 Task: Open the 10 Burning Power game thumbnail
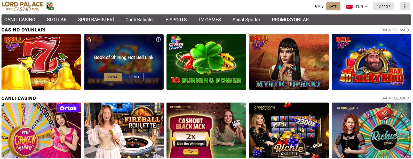click(206, 62)
